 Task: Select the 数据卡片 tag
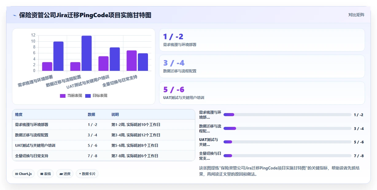pos(87,174)
